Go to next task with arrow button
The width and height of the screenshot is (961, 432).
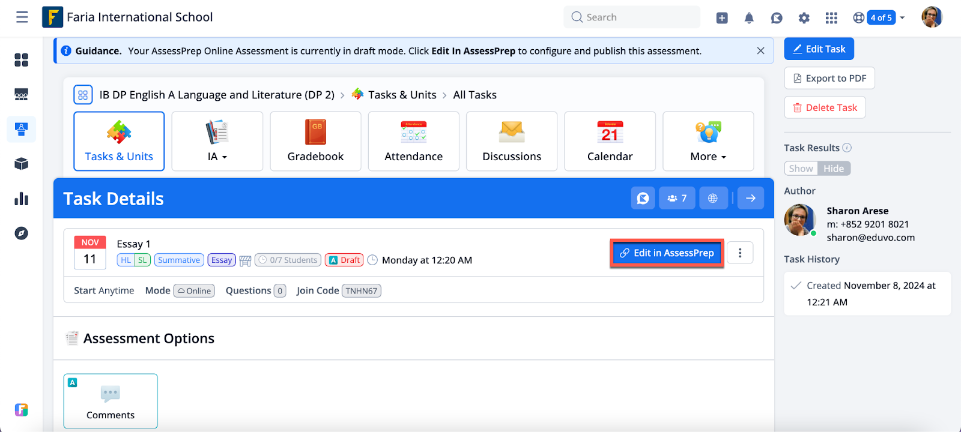point(751,198)
